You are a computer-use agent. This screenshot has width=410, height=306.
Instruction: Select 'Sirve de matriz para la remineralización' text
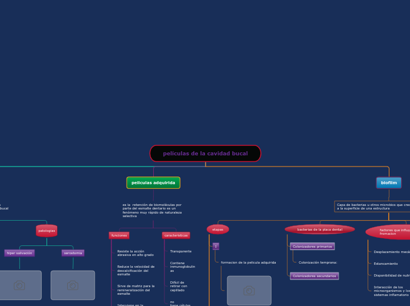pos(135,290)
